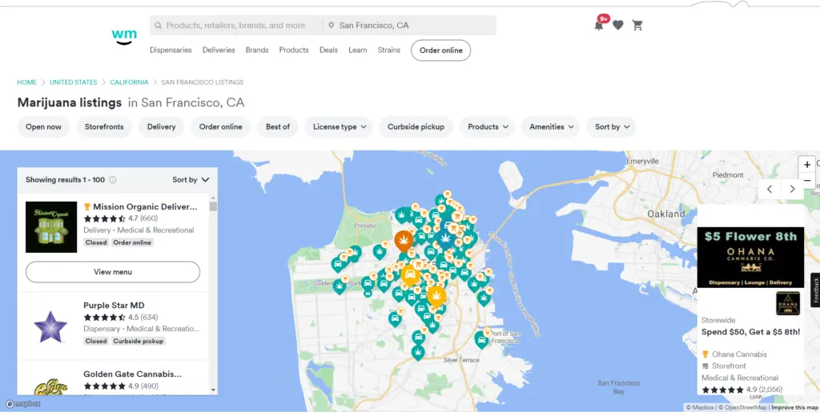Focus the products search input field
The width and height of the screenshot is (820, 412).
point(236,25)
